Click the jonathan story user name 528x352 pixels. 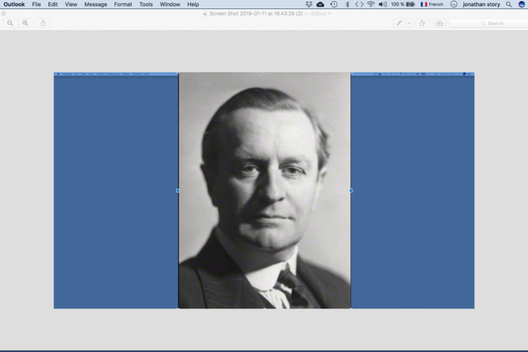coord(481,4)
